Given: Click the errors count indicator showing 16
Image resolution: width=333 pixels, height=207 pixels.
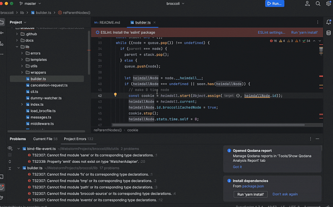Looking at the screenshot, I should 273,41.
